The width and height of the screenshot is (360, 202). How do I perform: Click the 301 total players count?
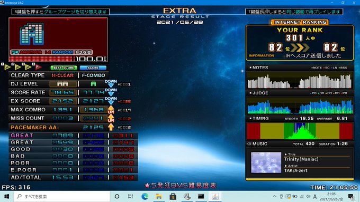[x=294, y=38]
